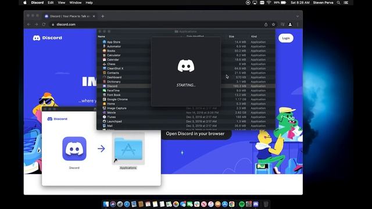The height and width of the screenshot is (209, 372).
Task: Click the Discord logo on the web page
Action: click(48, 38)
